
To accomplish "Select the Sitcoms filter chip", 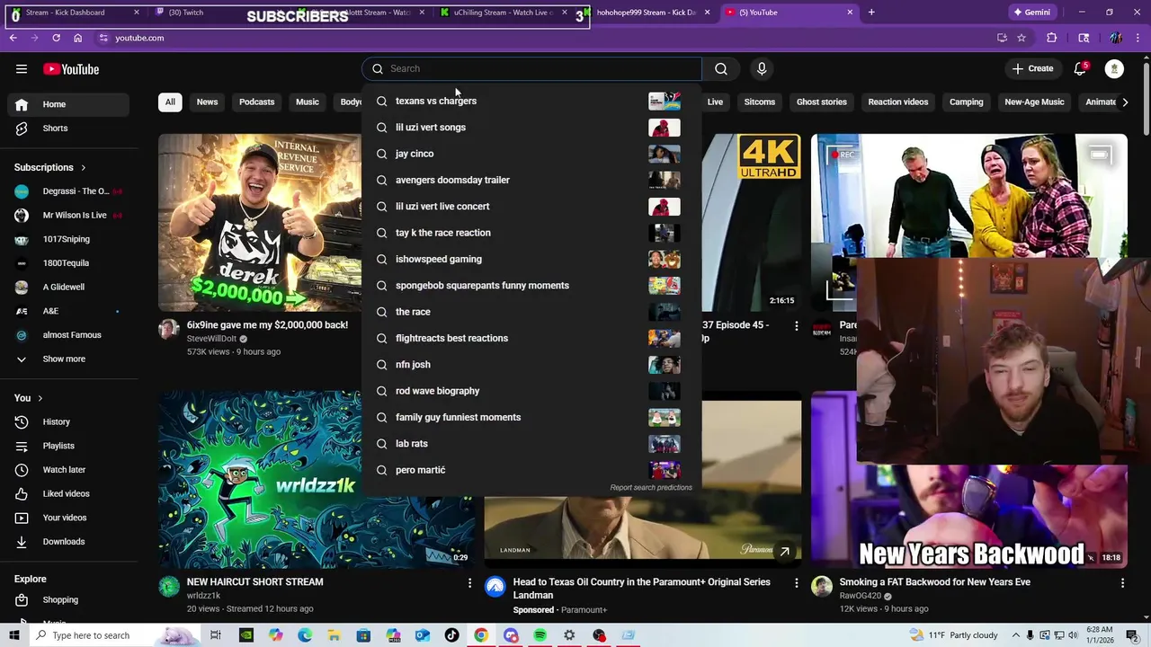I will click(x=759, y=102).
